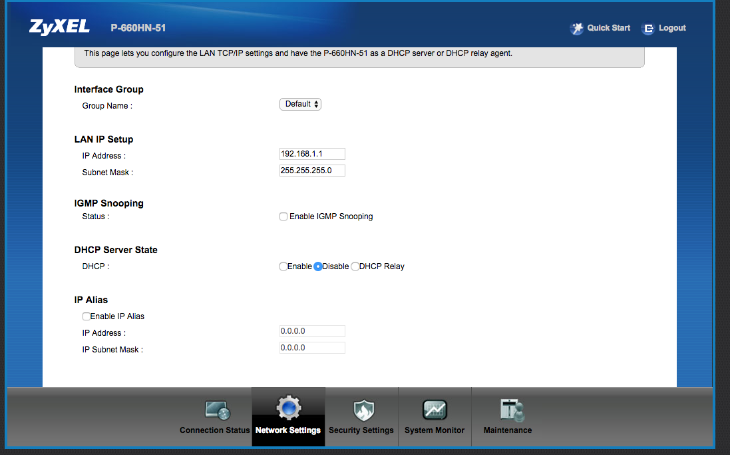The image size is (730, 455).
Task: Click the ZyXEL logo
Action: point(59,27)
